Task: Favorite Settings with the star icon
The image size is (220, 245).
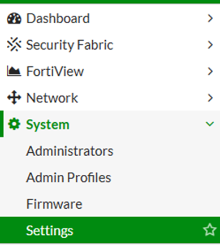Action: pos(210,230)
